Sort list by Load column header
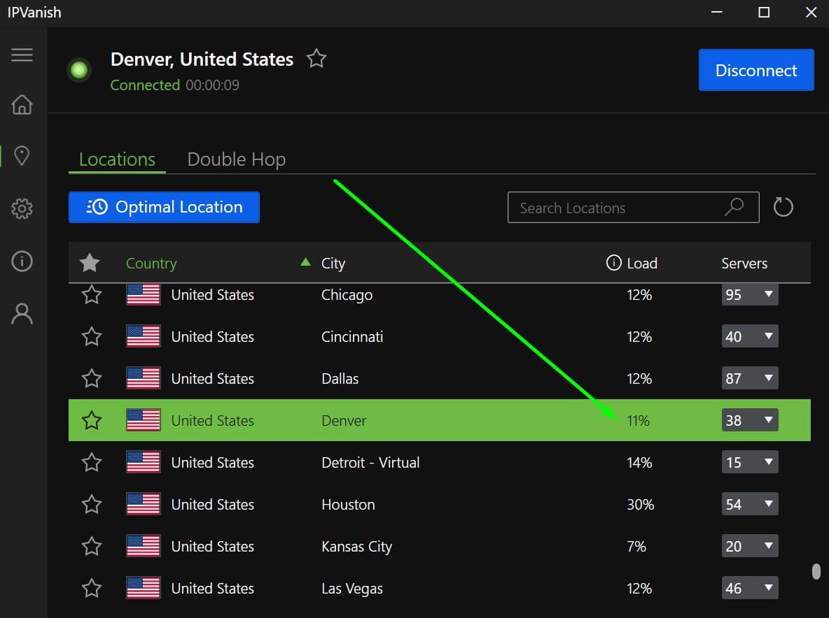This screenshot has width=829, height=618. tap(642, 263)
